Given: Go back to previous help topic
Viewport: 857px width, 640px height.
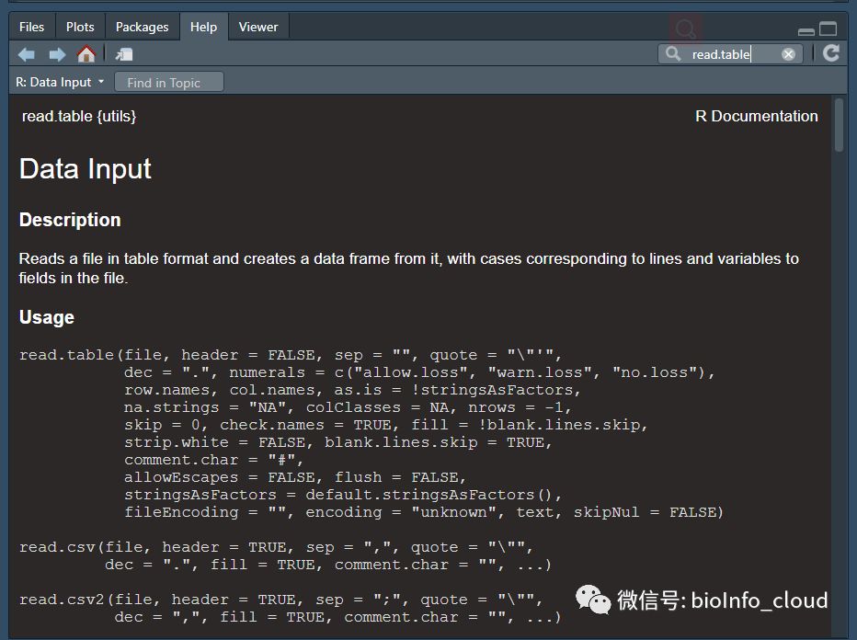Looking at the screenshot, I should (27, 54).
